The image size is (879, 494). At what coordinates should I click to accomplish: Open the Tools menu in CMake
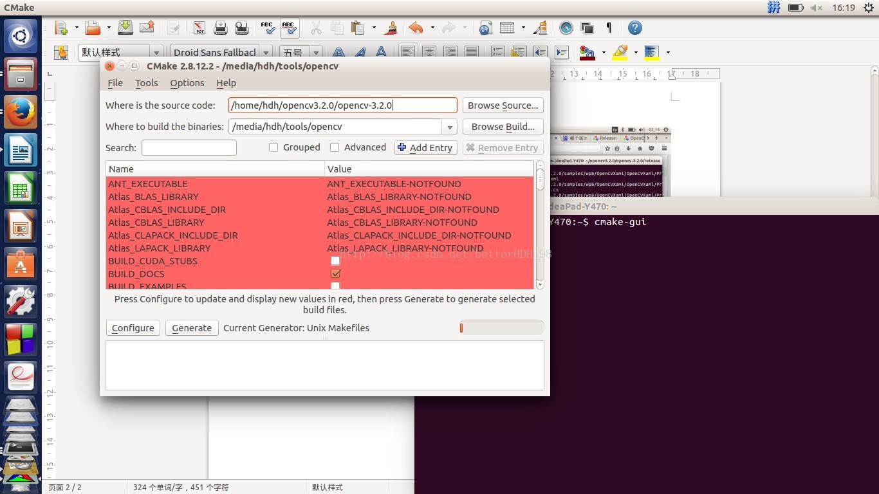pos(147,83)
